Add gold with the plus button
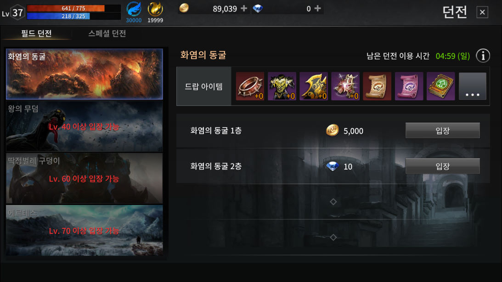Screen dimensions: 502x282 pyautogui.click(x=244, y=8)
